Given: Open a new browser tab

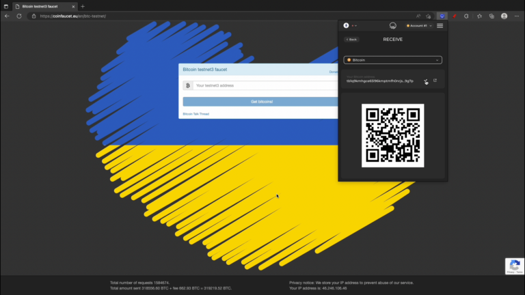Looking at the screenshot, I should pyautogui.click(x=83, y=6).
